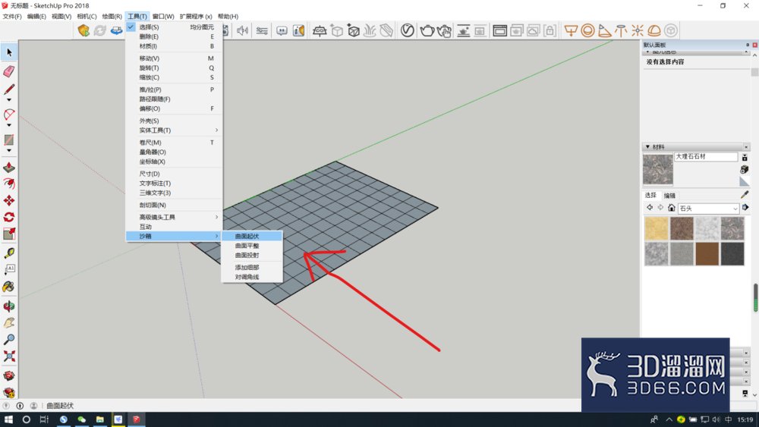
Task: Click the material home button
Action: pos(672,208)
